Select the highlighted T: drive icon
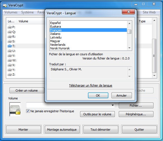Screen dimensions: 163x141 10,46
